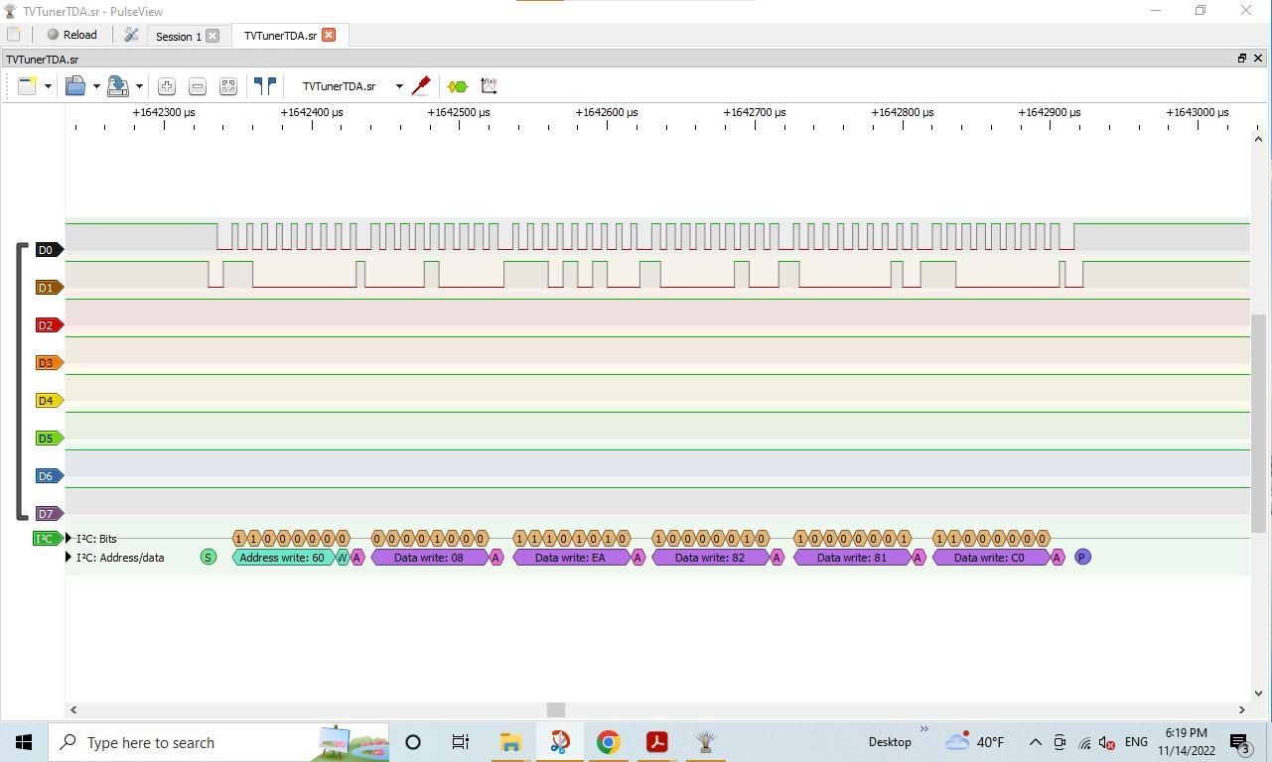Open the channel configuration probe icon

click(x=421, y=86)
